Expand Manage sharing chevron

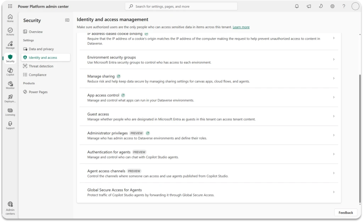334,78
